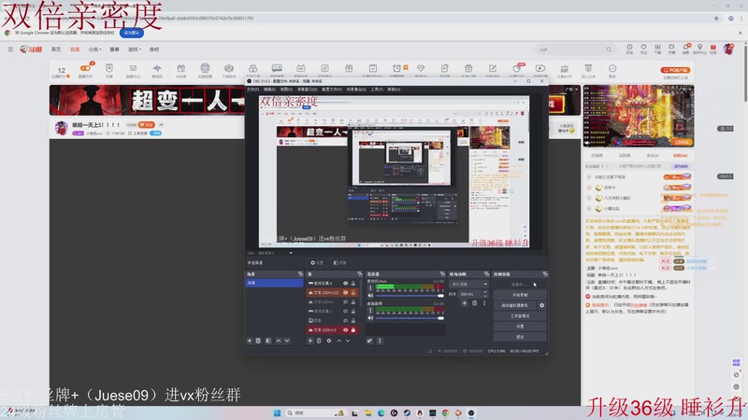
Task: Open OBS preview scaling percentage dropdown
Action: (x=291, y=253)
